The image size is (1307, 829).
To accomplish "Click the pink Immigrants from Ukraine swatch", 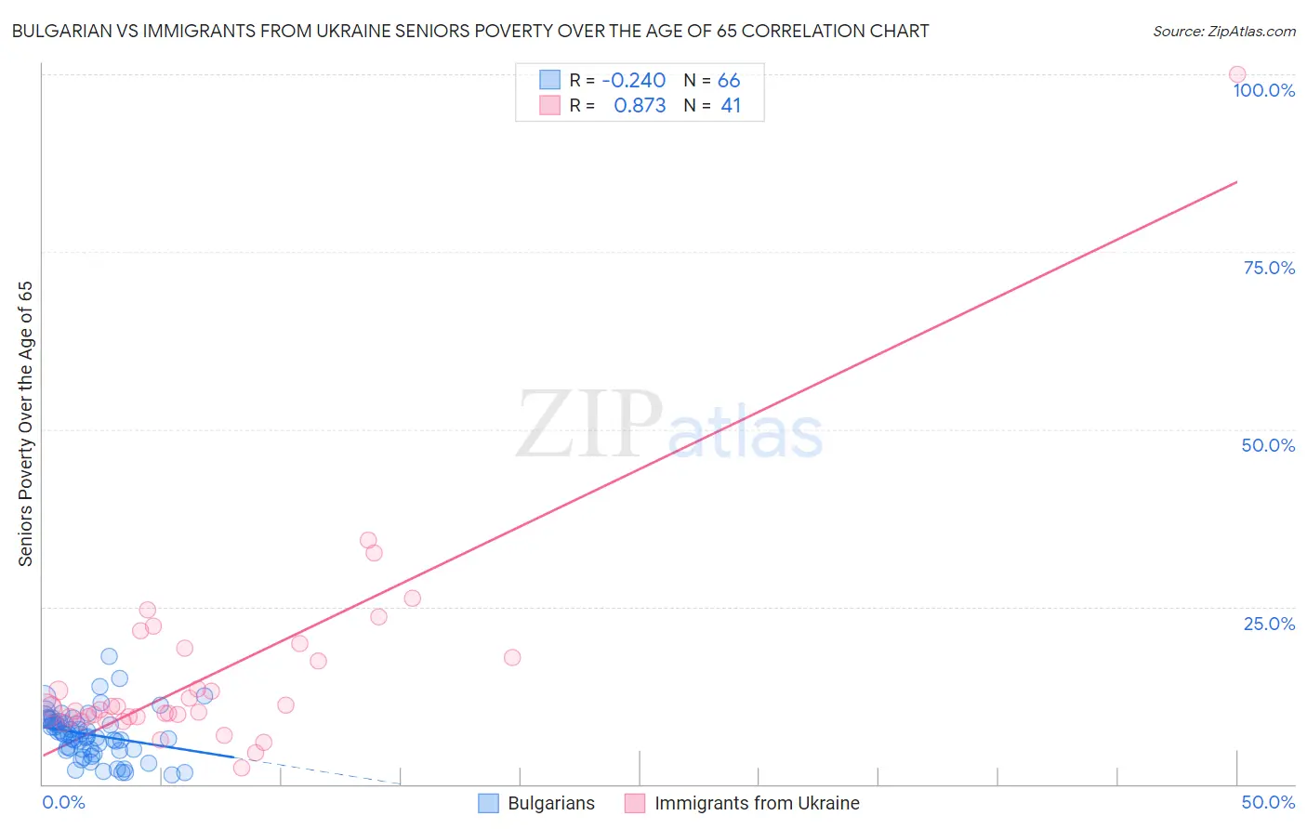I will coord(635,804).
